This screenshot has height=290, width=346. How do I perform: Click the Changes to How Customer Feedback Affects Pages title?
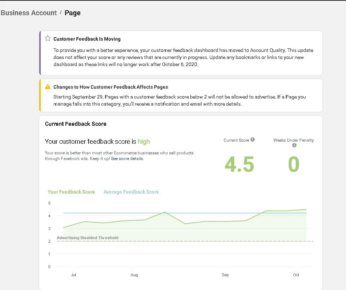coord(111,87)
